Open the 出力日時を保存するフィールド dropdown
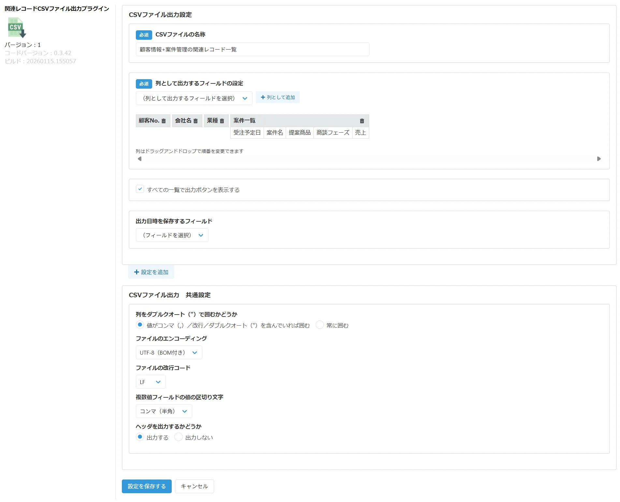Image resolution: width=620 pixels, height=502 pixels. pyautogui.click(x=172, y=235)
